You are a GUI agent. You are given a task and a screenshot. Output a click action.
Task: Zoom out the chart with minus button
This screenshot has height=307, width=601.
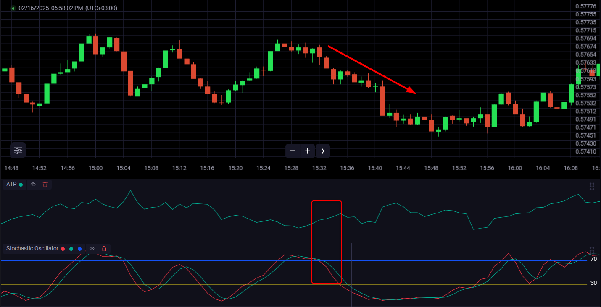click(x=293, y=151)
